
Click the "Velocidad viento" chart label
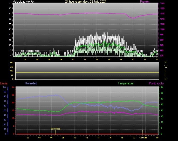(23, 2)
